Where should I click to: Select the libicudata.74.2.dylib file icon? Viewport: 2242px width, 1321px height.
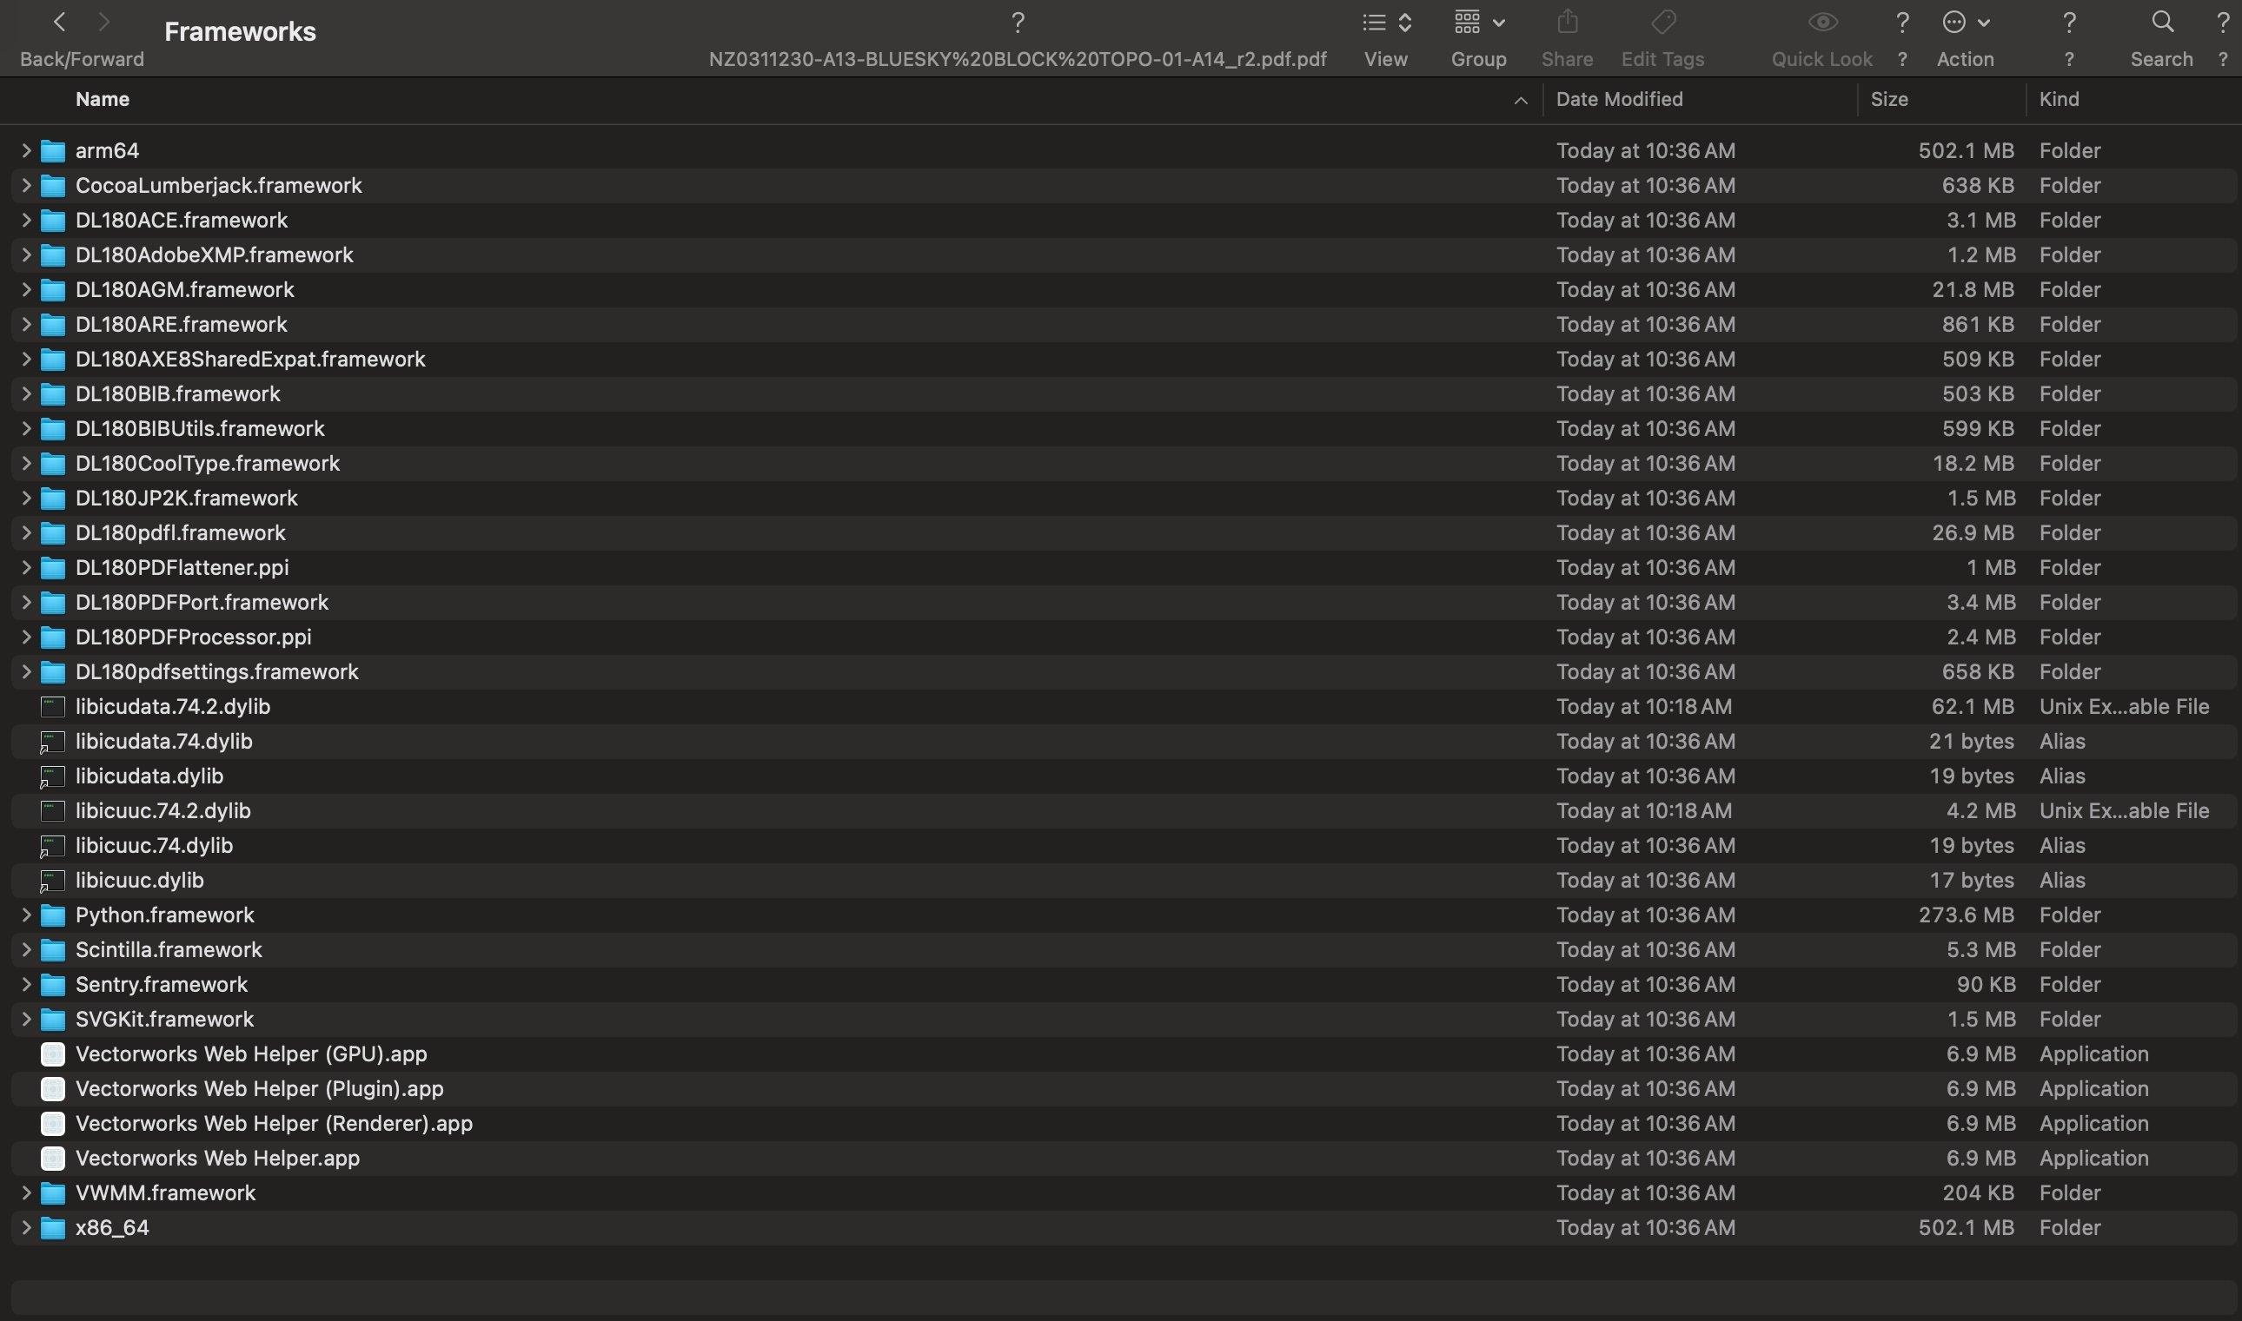click(x=52, y=707)
